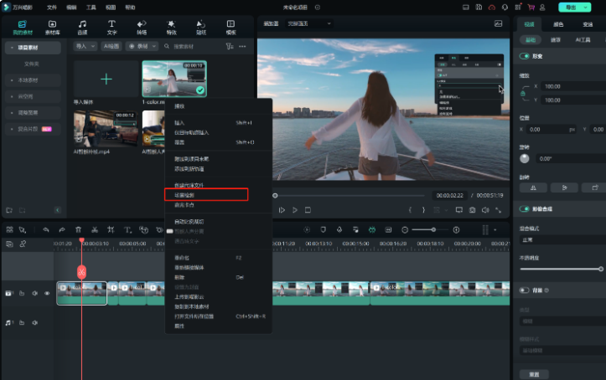Viewport: 606px width, 380px height.
Task: Open the 文字 (Text) tool tab
Action: (111, 27)
